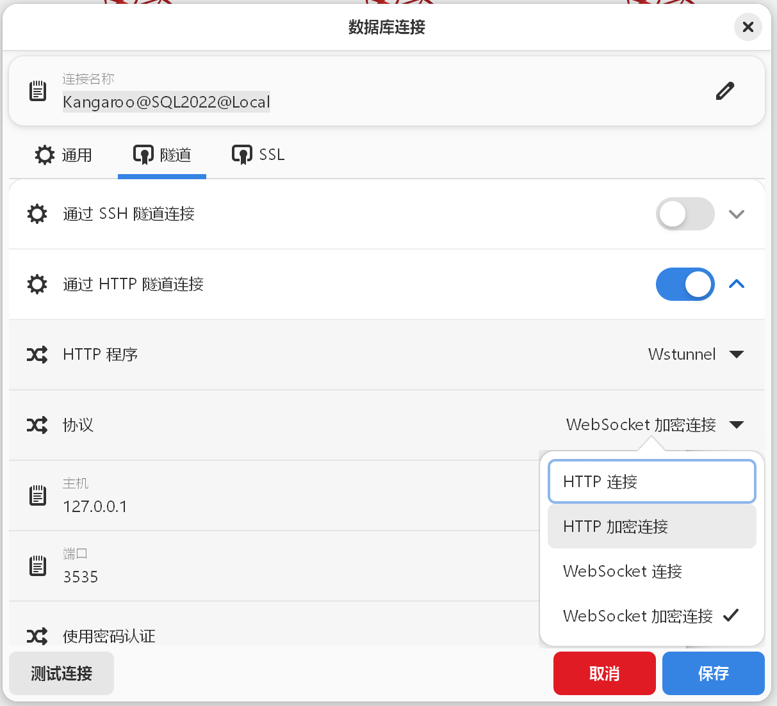This screenshot has height=706, width=777.
Task: Disable the HTTP tunnel toggle
Action: pyautogui.click(x=685, y=284)
